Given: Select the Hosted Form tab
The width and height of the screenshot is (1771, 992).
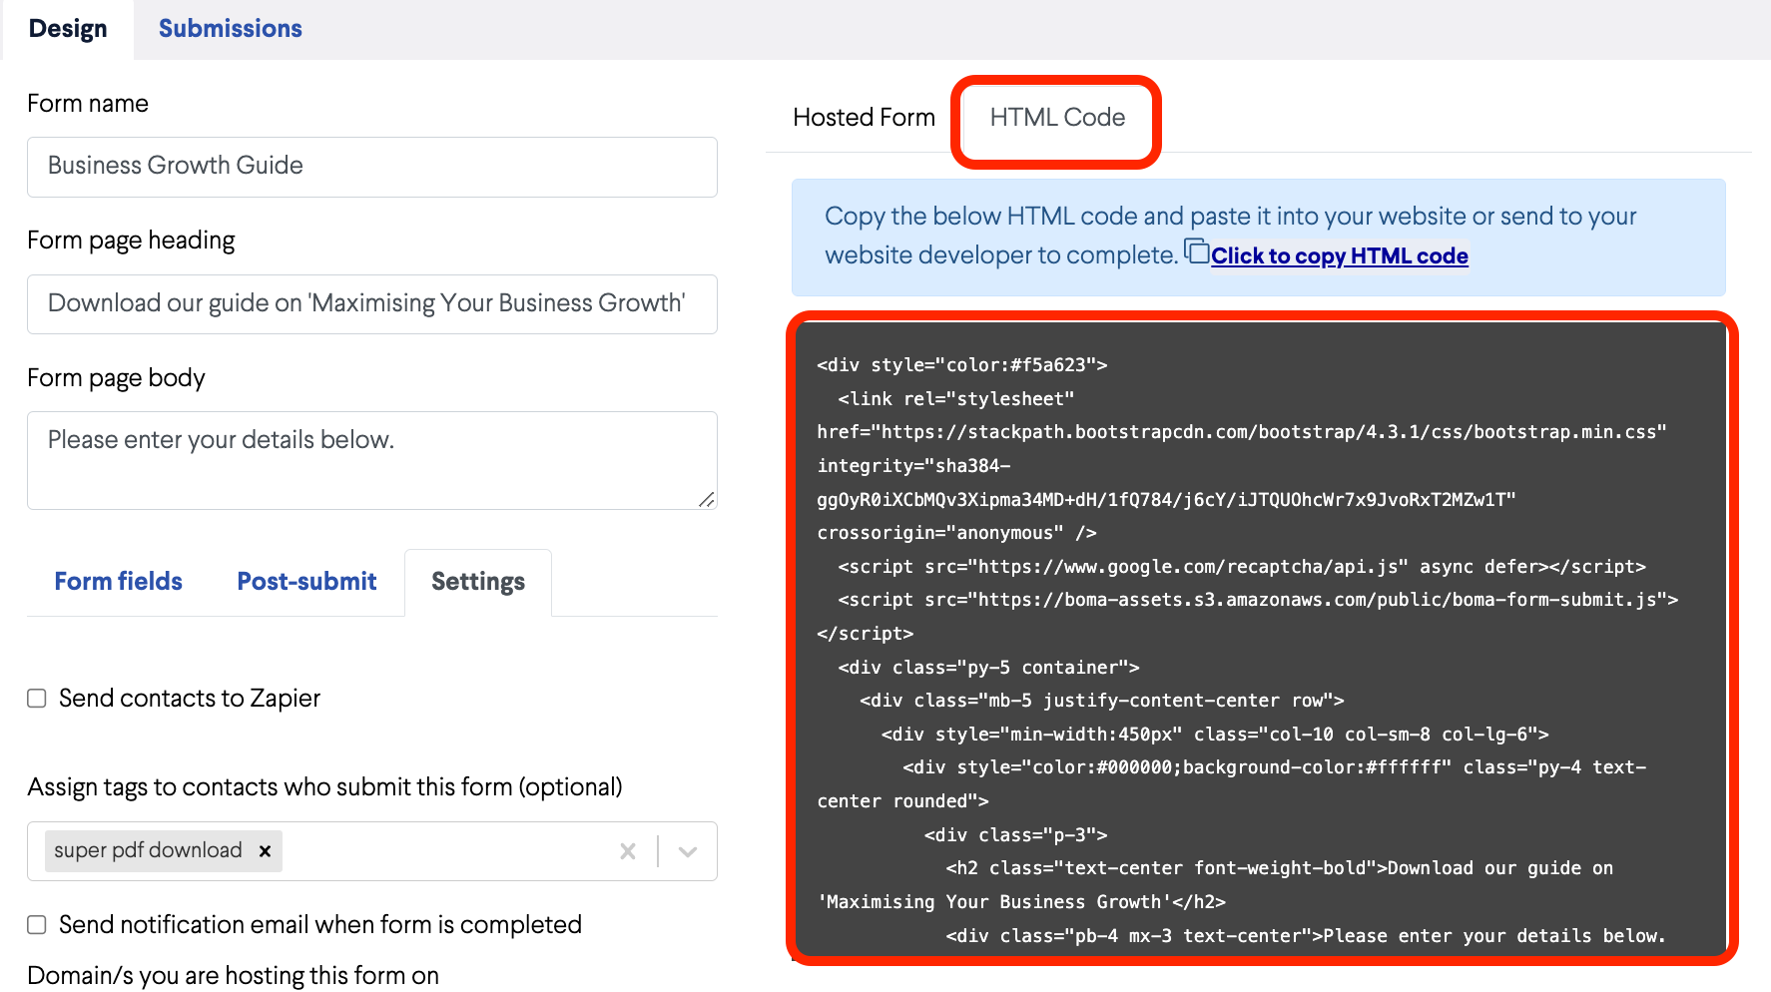Looking at the screenshot, I should pyautogui.click(x=864, y=118).
